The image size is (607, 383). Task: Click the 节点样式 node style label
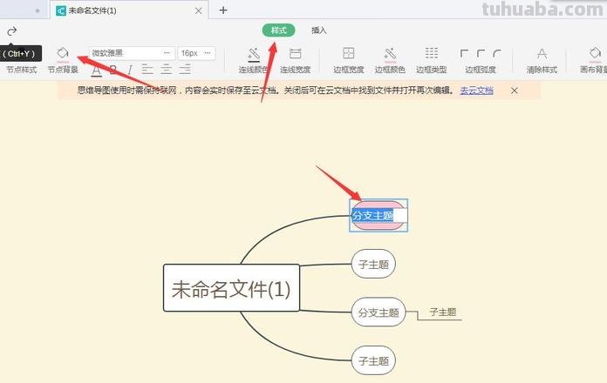(x=21, y=70)
